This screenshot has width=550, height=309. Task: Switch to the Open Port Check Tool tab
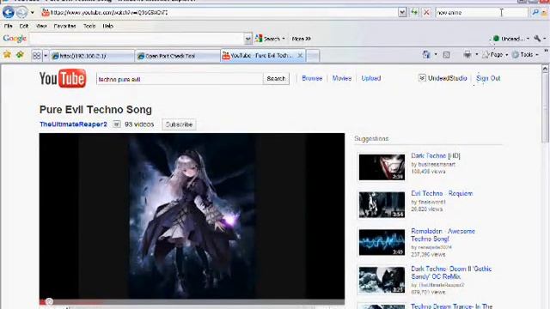click(x=177, y=56)
